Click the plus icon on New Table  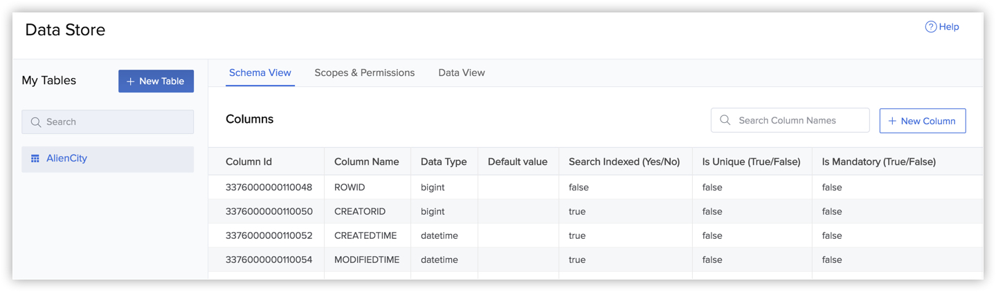[x=130, y=81]
